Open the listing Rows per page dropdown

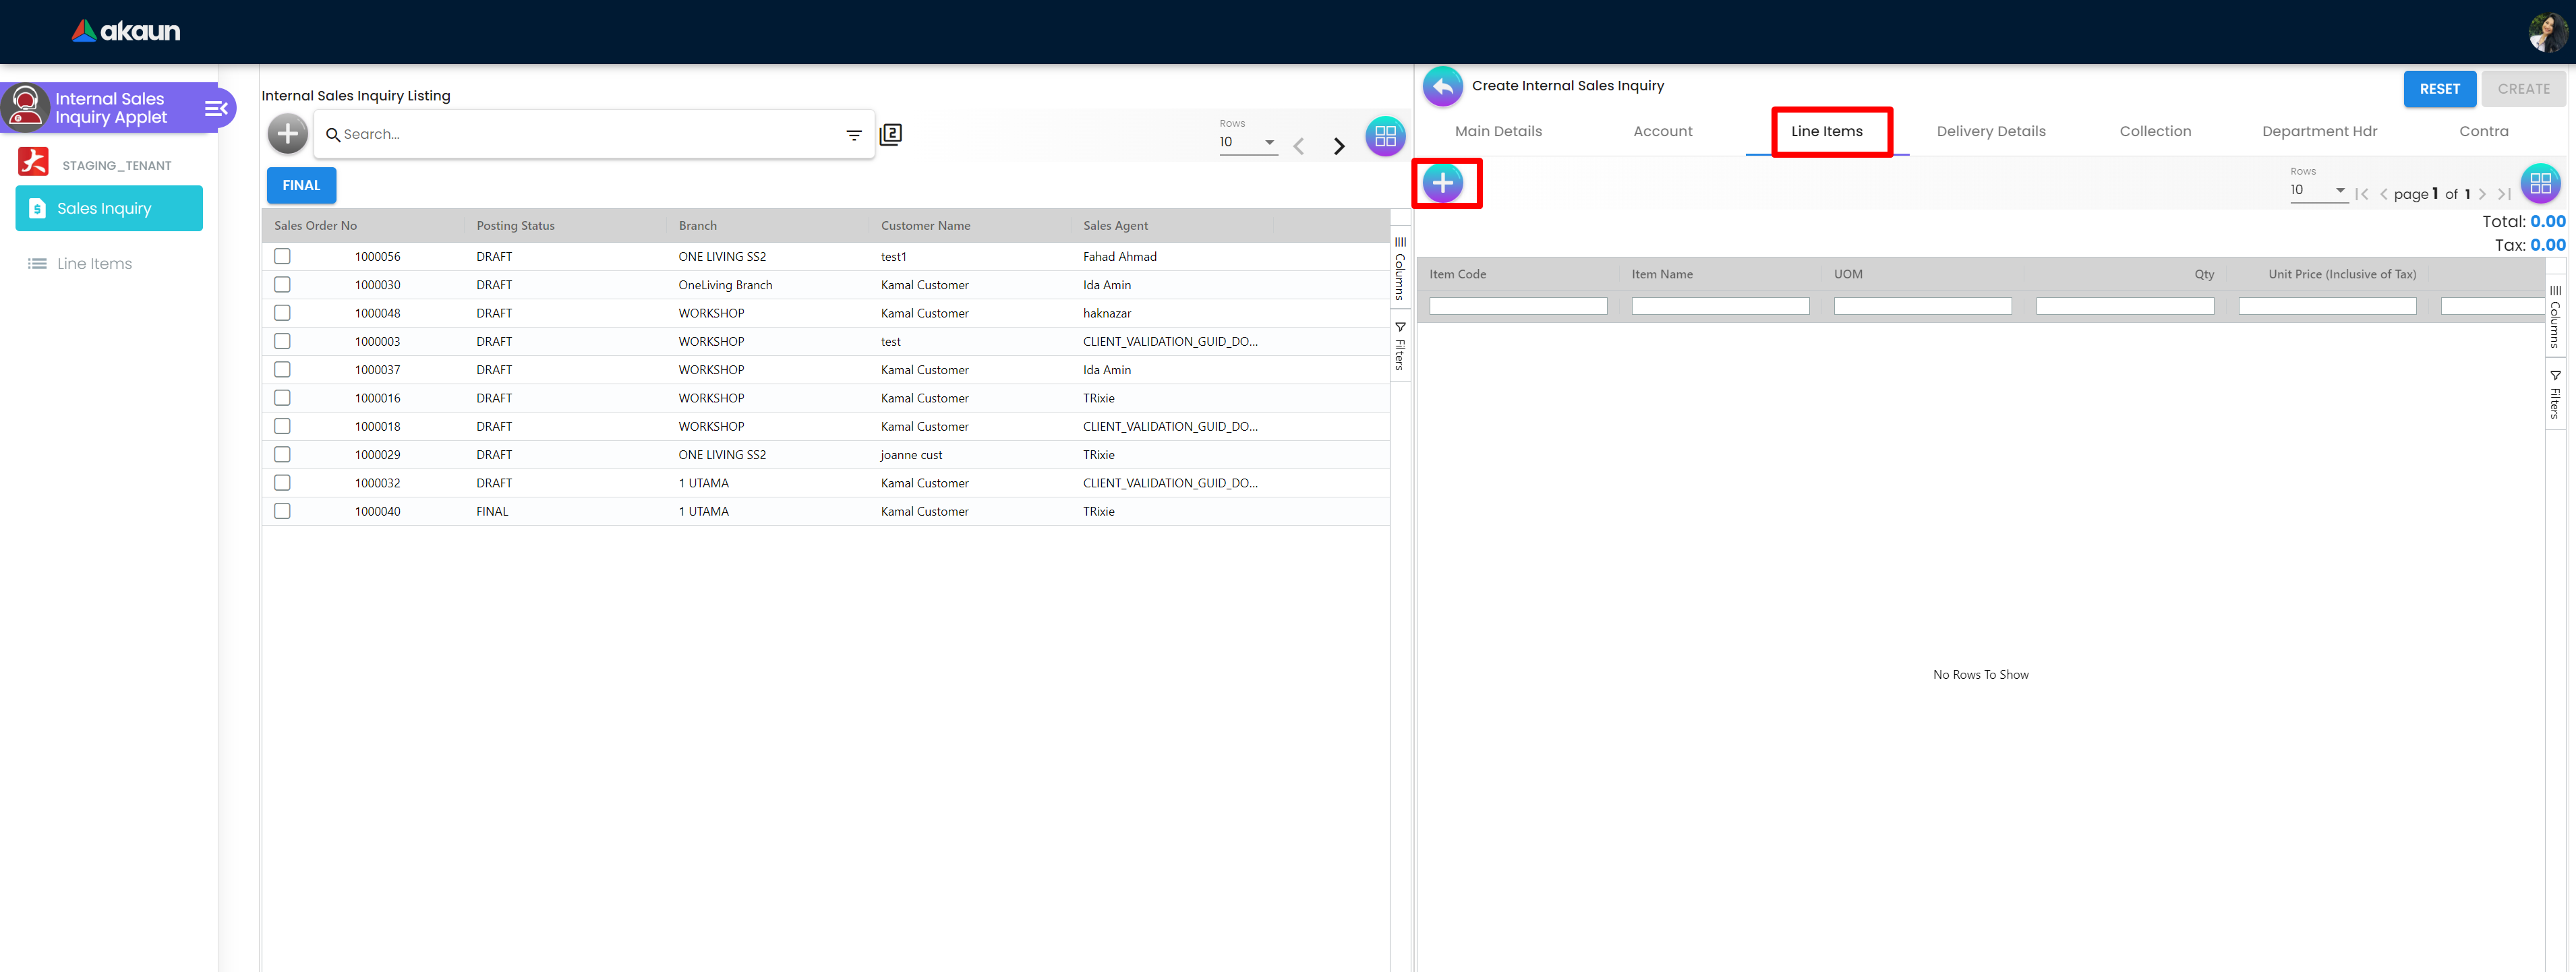click(x=1247, y=142)
